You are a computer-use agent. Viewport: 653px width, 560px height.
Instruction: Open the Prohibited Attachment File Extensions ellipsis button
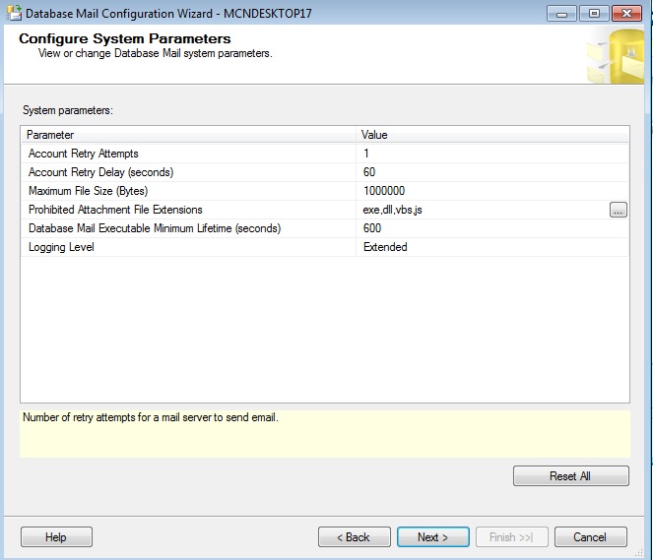[618, 210]
